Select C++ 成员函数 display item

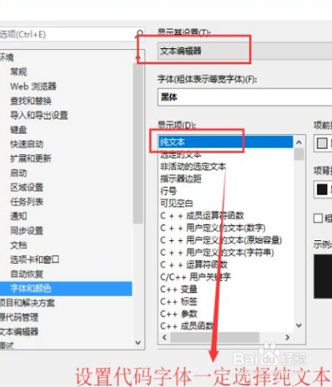pyautogui.click(x=187, y=326)
